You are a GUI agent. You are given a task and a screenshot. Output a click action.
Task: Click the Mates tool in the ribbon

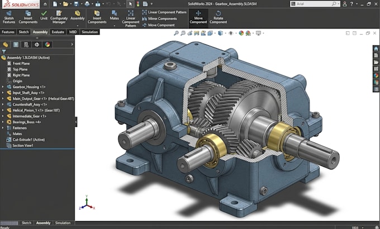click(x=114, y=15)
